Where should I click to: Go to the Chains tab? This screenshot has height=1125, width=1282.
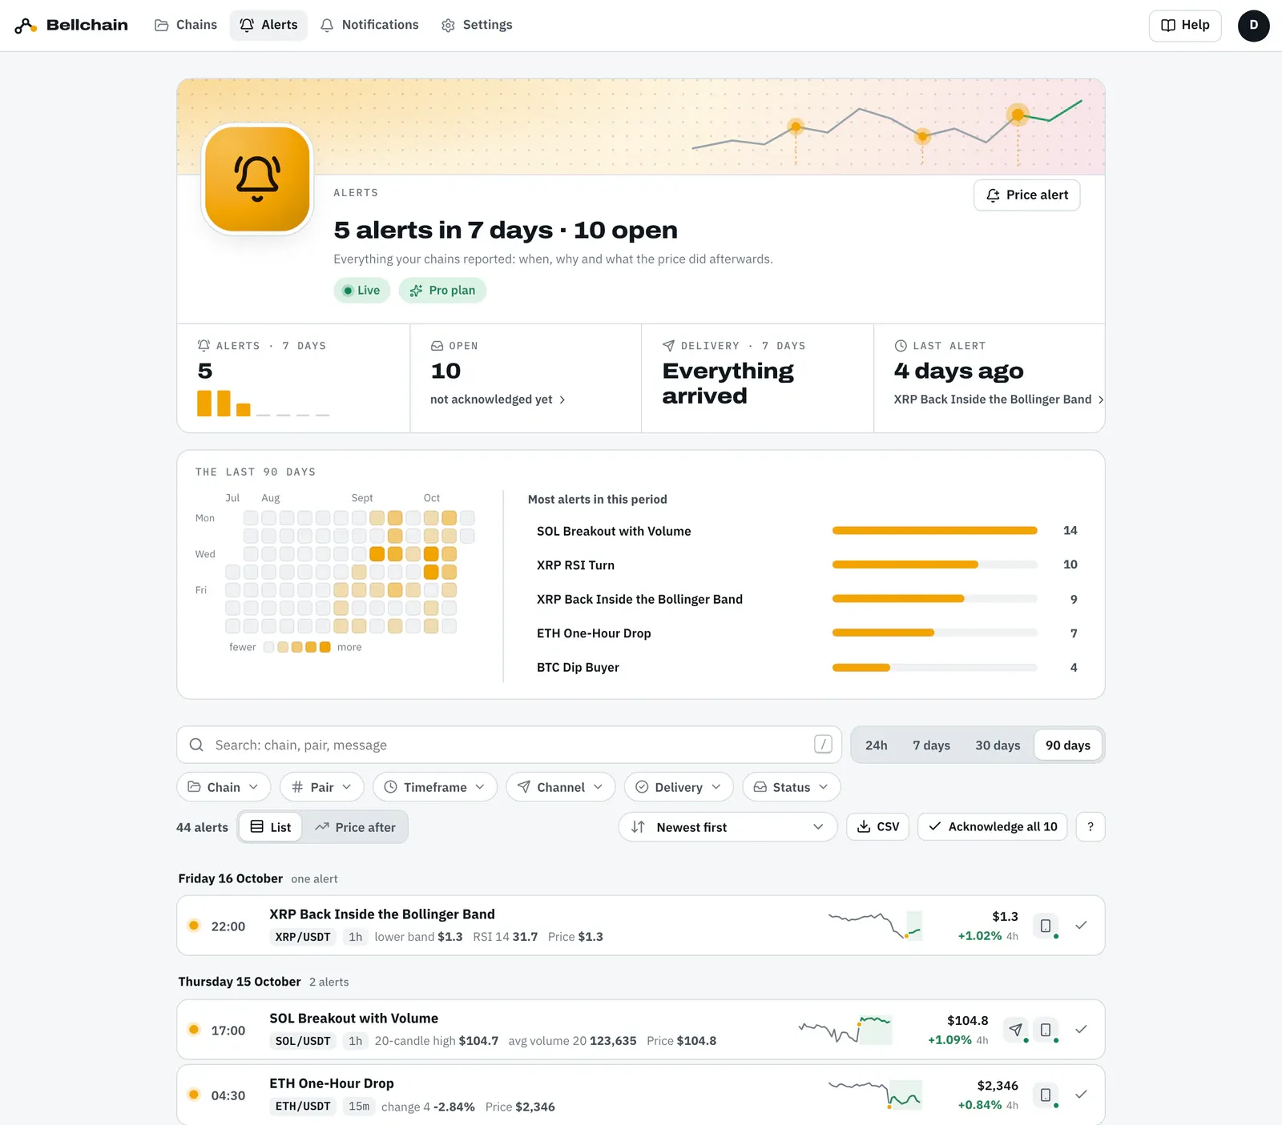186,26
